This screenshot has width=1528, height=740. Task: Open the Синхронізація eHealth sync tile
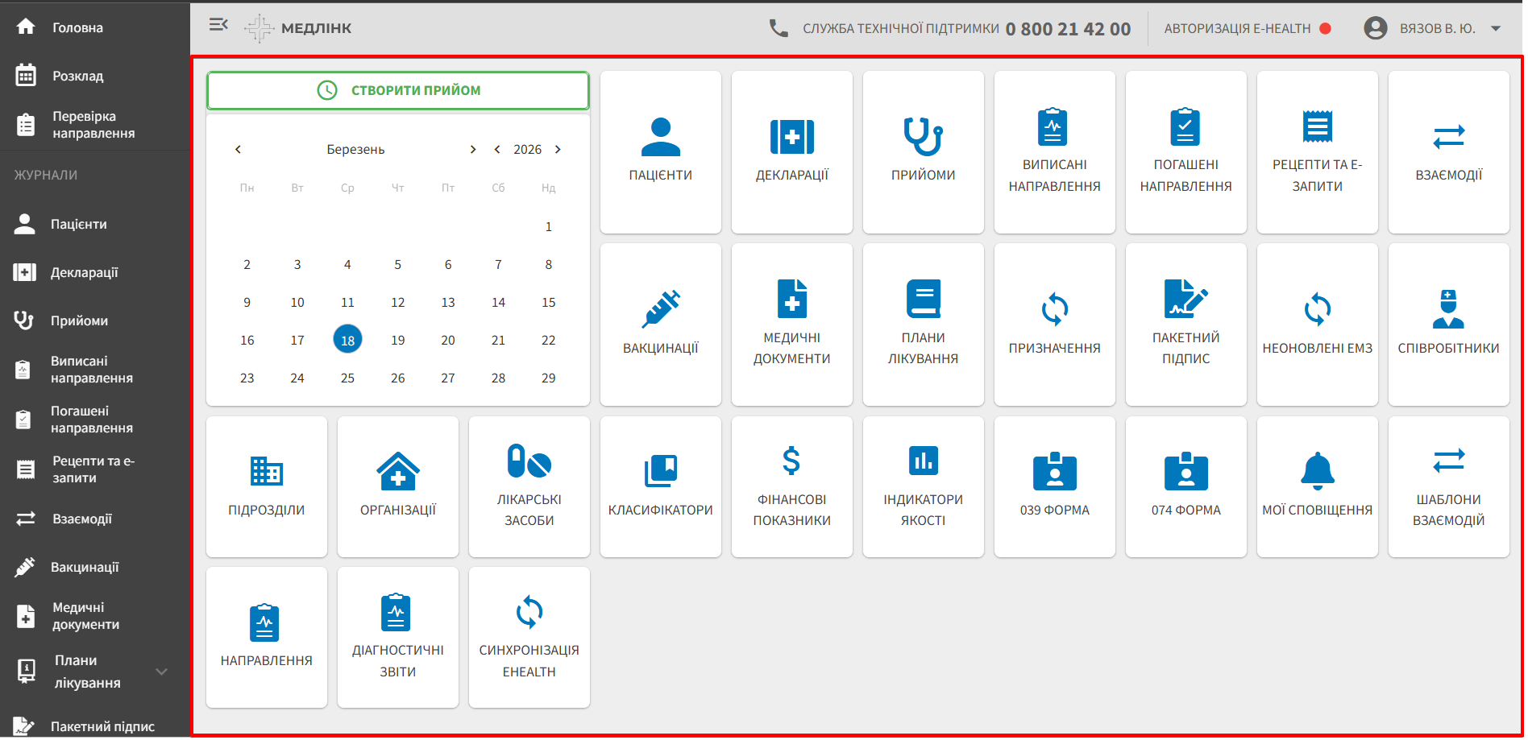tap(529, 637)
